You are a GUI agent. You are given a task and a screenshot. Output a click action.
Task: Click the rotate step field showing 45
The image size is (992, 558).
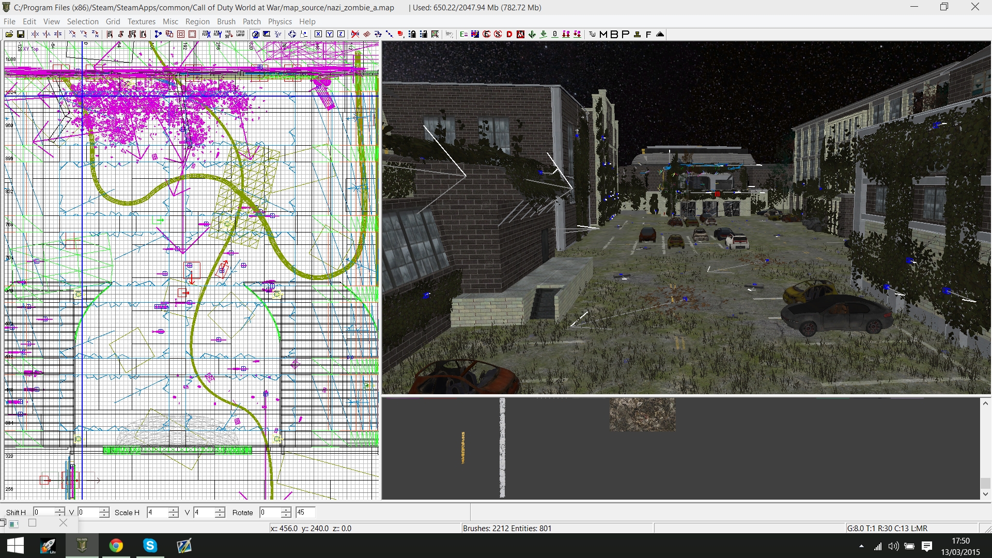305,512
